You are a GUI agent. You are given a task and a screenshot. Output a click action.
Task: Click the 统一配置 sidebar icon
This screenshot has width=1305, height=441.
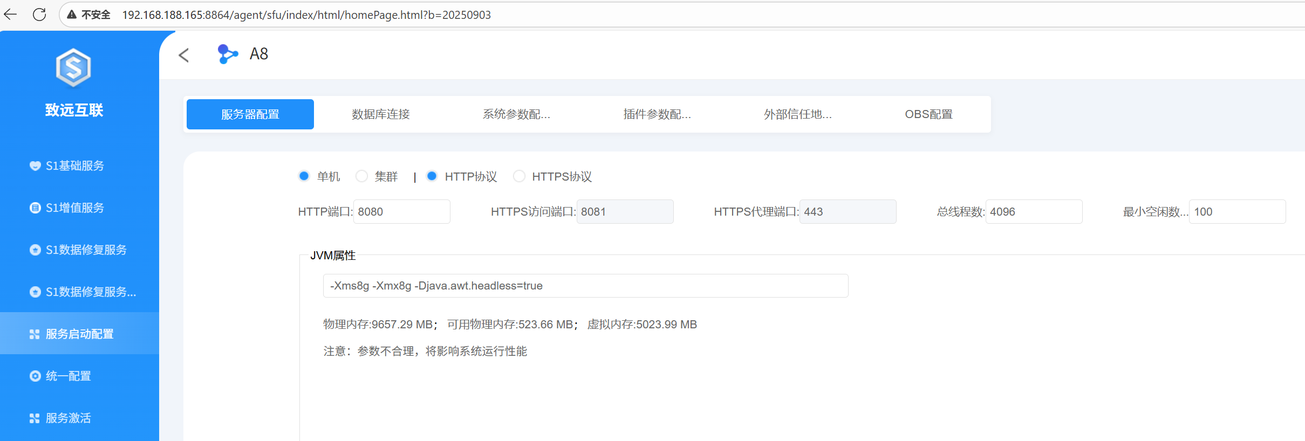click(x=35, y=376)
